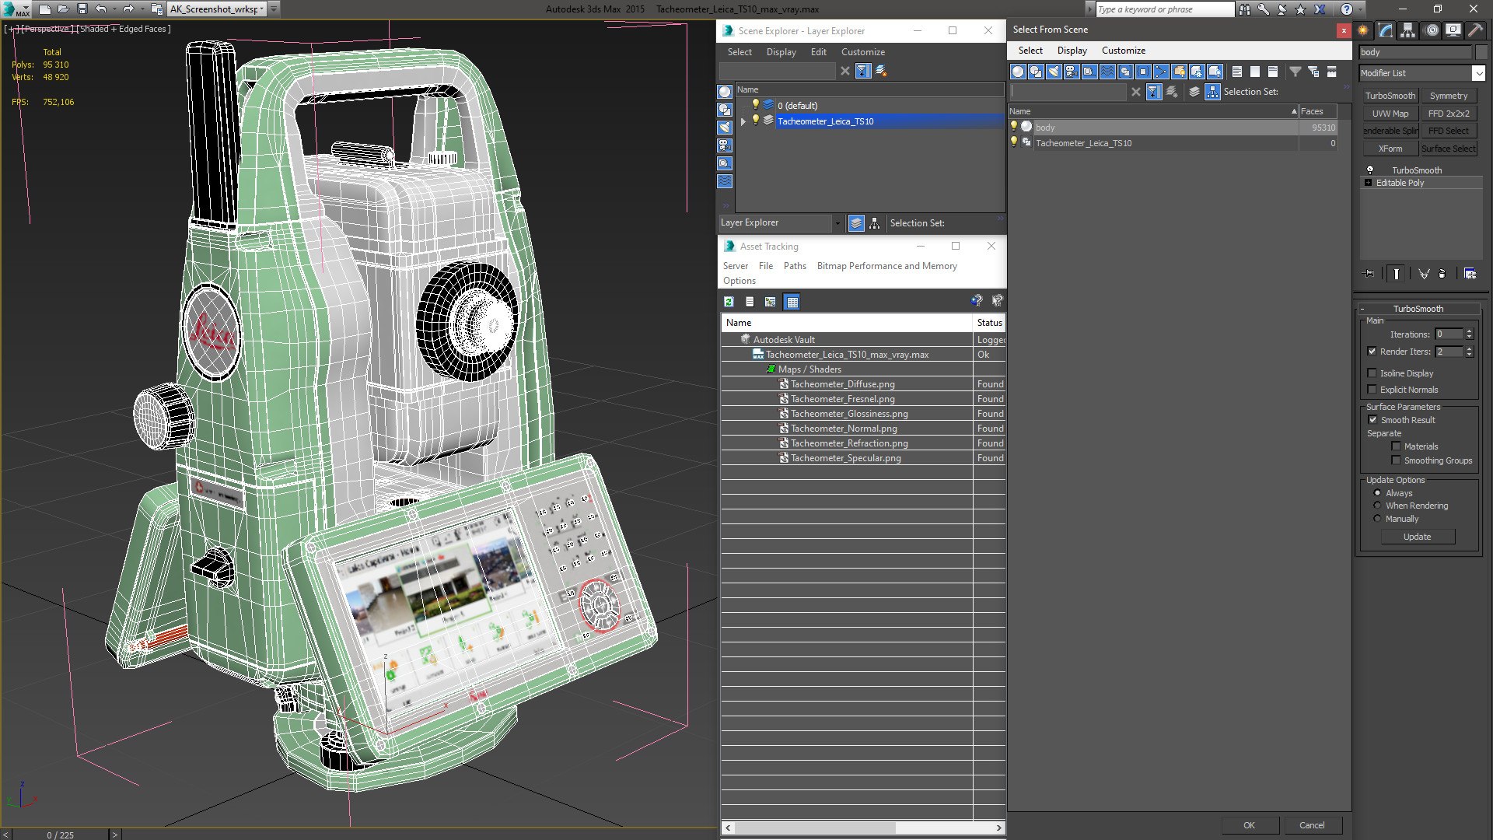Toggle the lightbulb visibility of body object

[1013, 127]
